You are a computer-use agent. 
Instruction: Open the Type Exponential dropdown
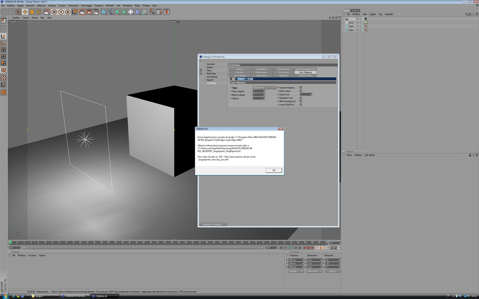point(264,88)
